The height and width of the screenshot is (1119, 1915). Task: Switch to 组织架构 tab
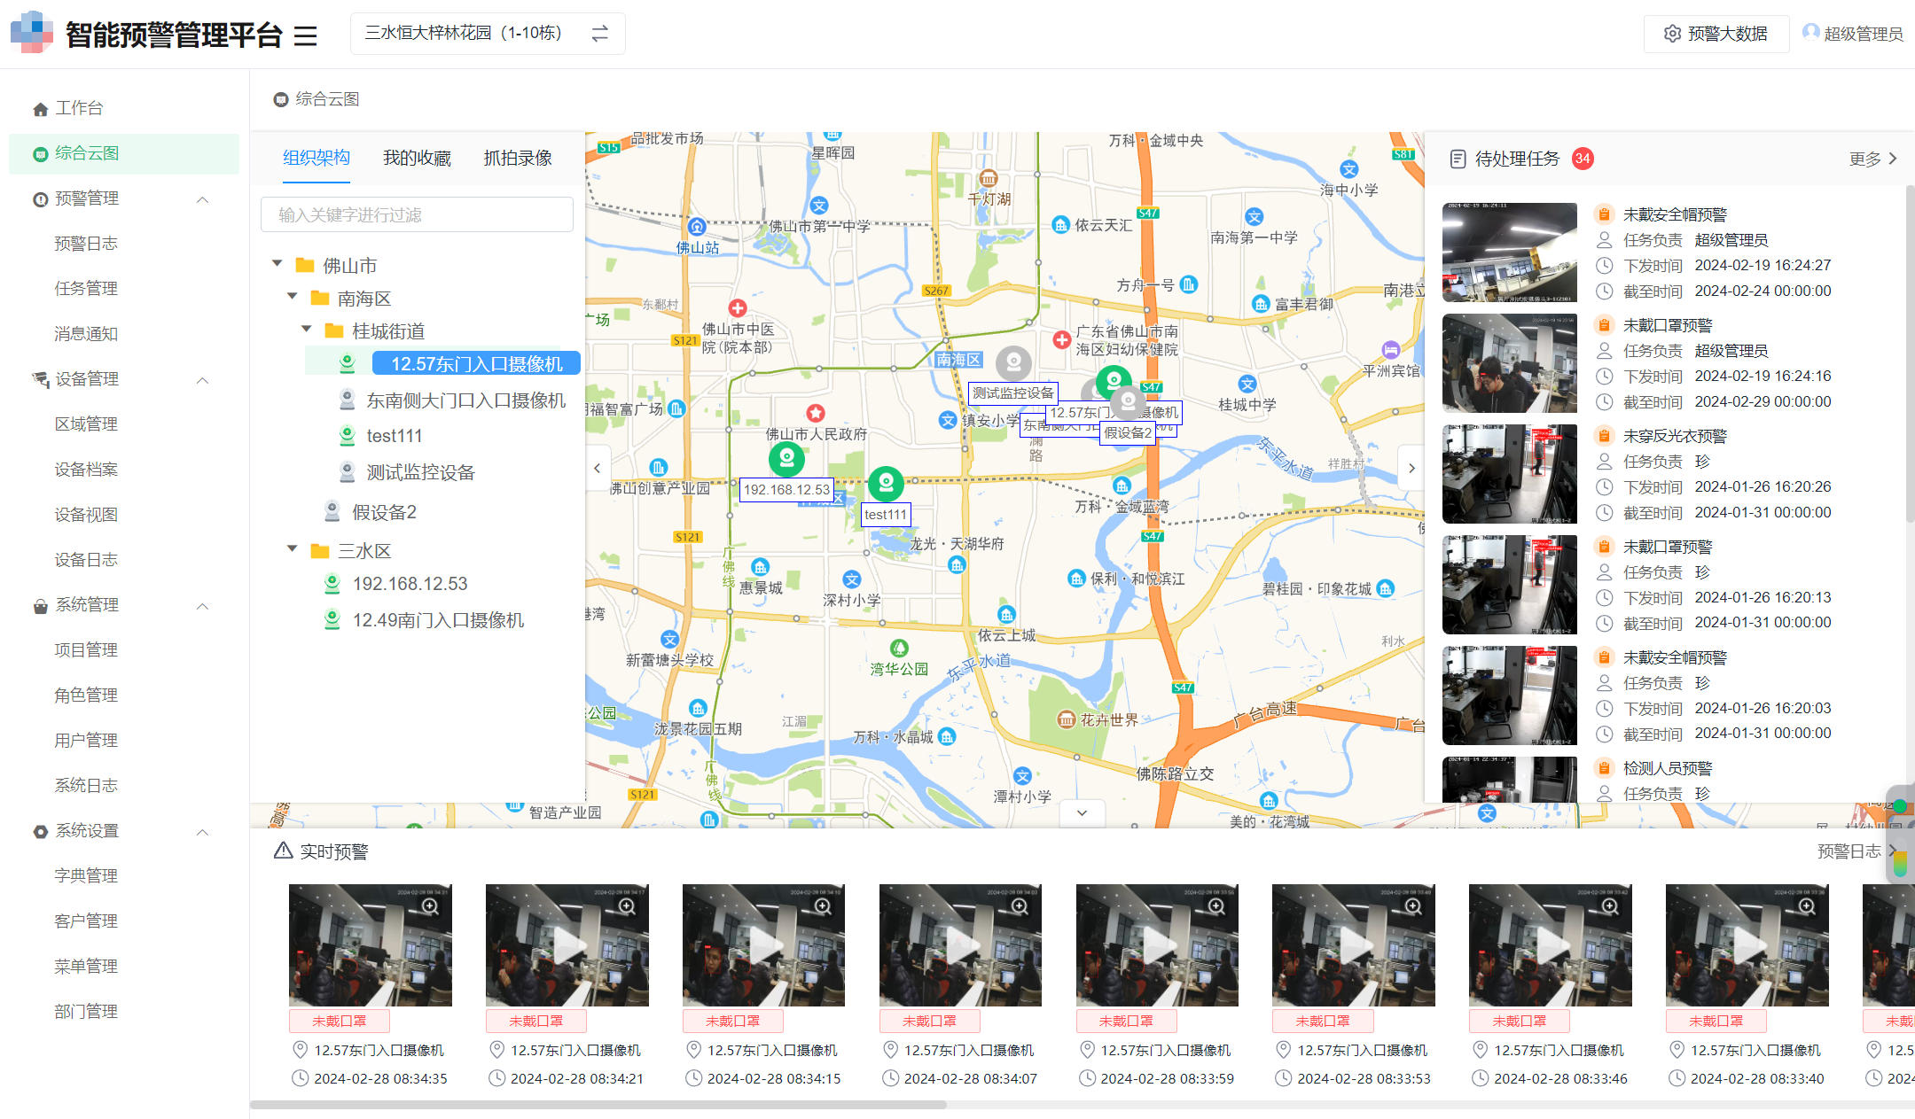(x=317, y=158)
